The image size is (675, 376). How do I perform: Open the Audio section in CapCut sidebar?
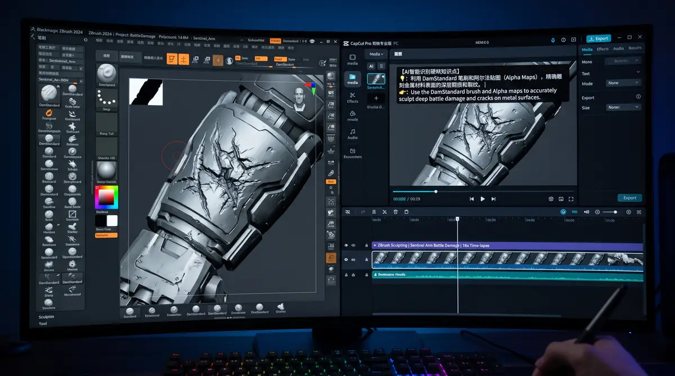click(353, 134)
